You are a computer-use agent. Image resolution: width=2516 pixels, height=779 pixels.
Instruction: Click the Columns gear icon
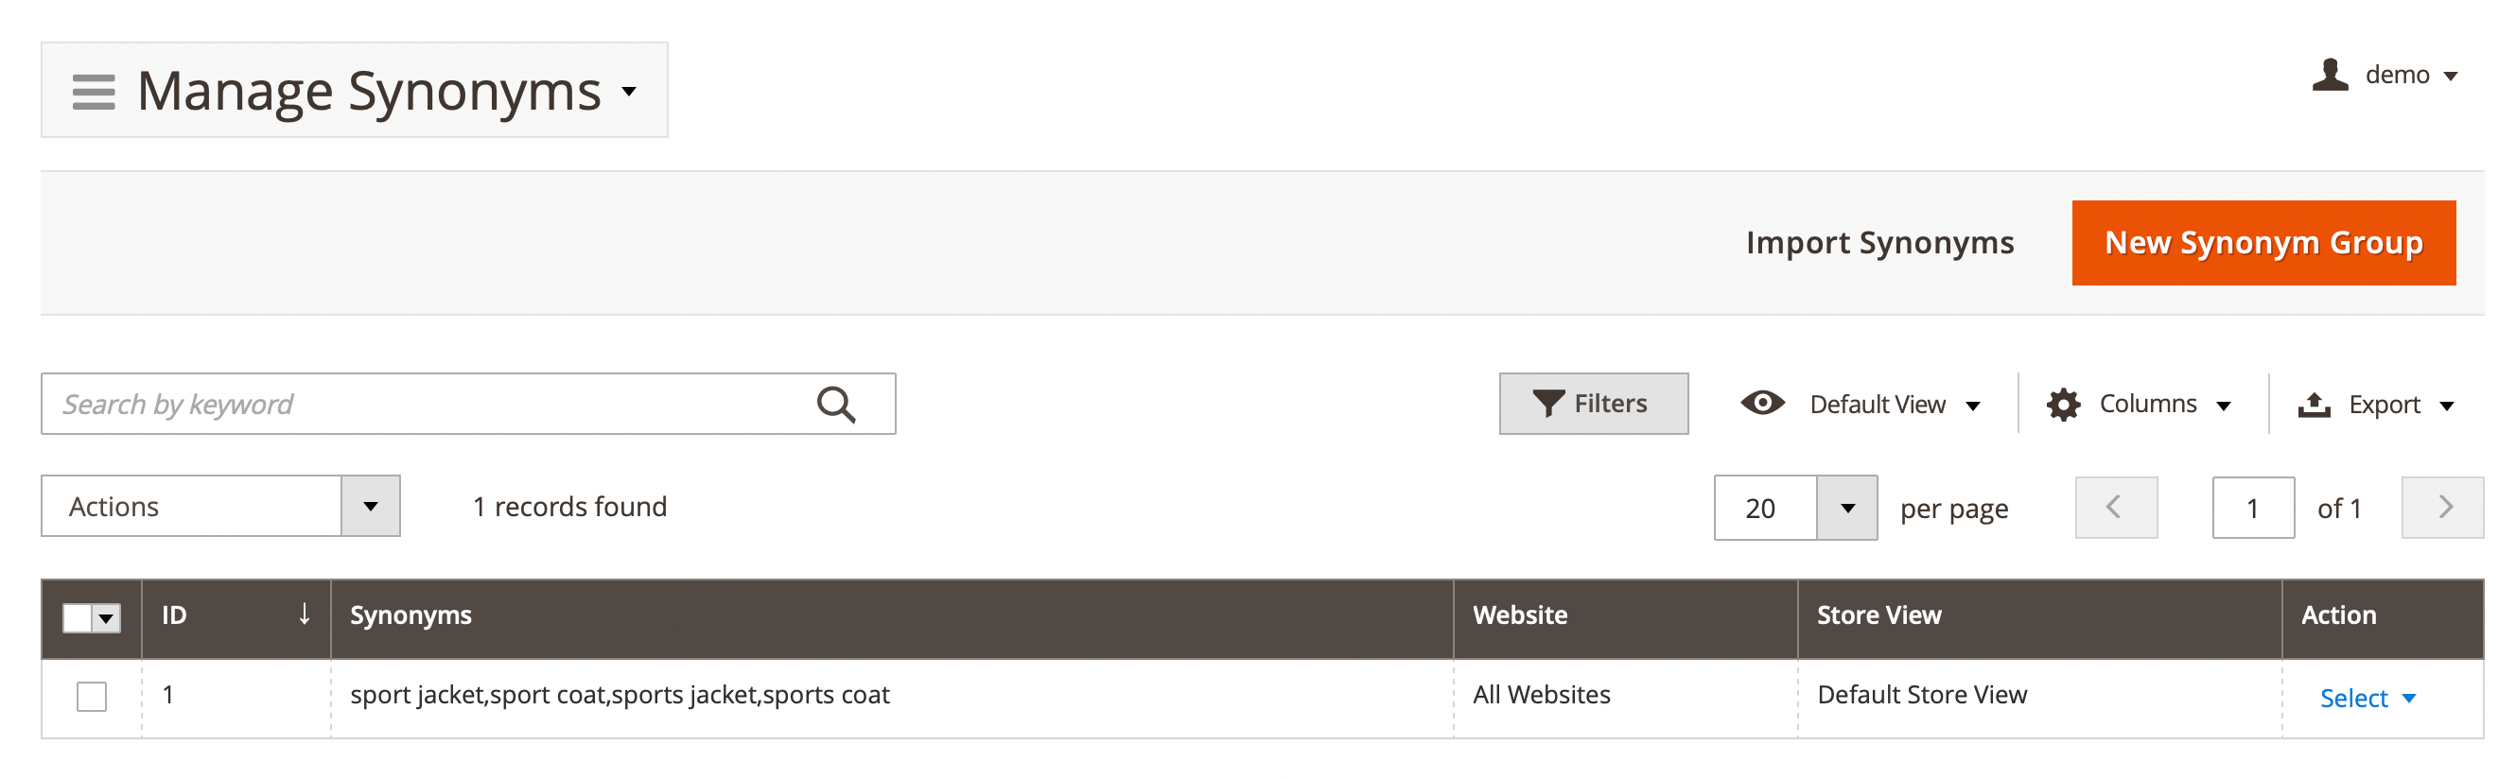point(2063,404)
